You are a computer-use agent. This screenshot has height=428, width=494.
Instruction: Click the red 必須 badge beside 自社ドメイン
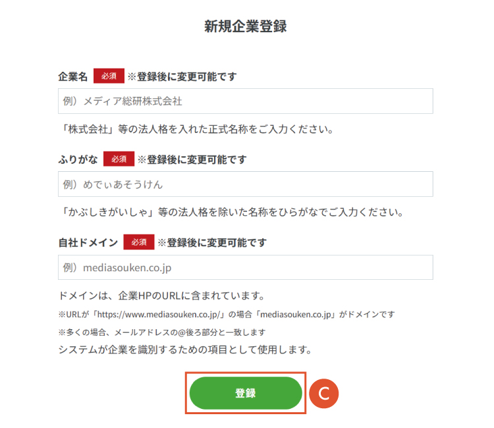click(138, 242)
